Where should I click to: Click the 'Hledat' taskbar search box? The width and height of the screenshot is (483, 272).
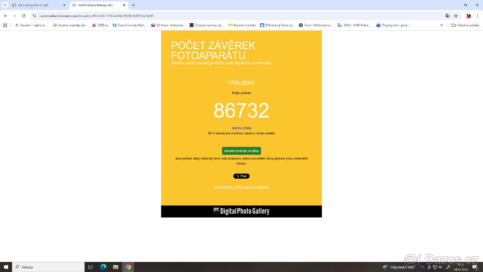tap(48, 267)
